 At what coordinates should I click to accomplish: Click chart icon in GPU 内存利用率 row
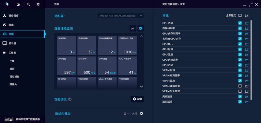247,34
